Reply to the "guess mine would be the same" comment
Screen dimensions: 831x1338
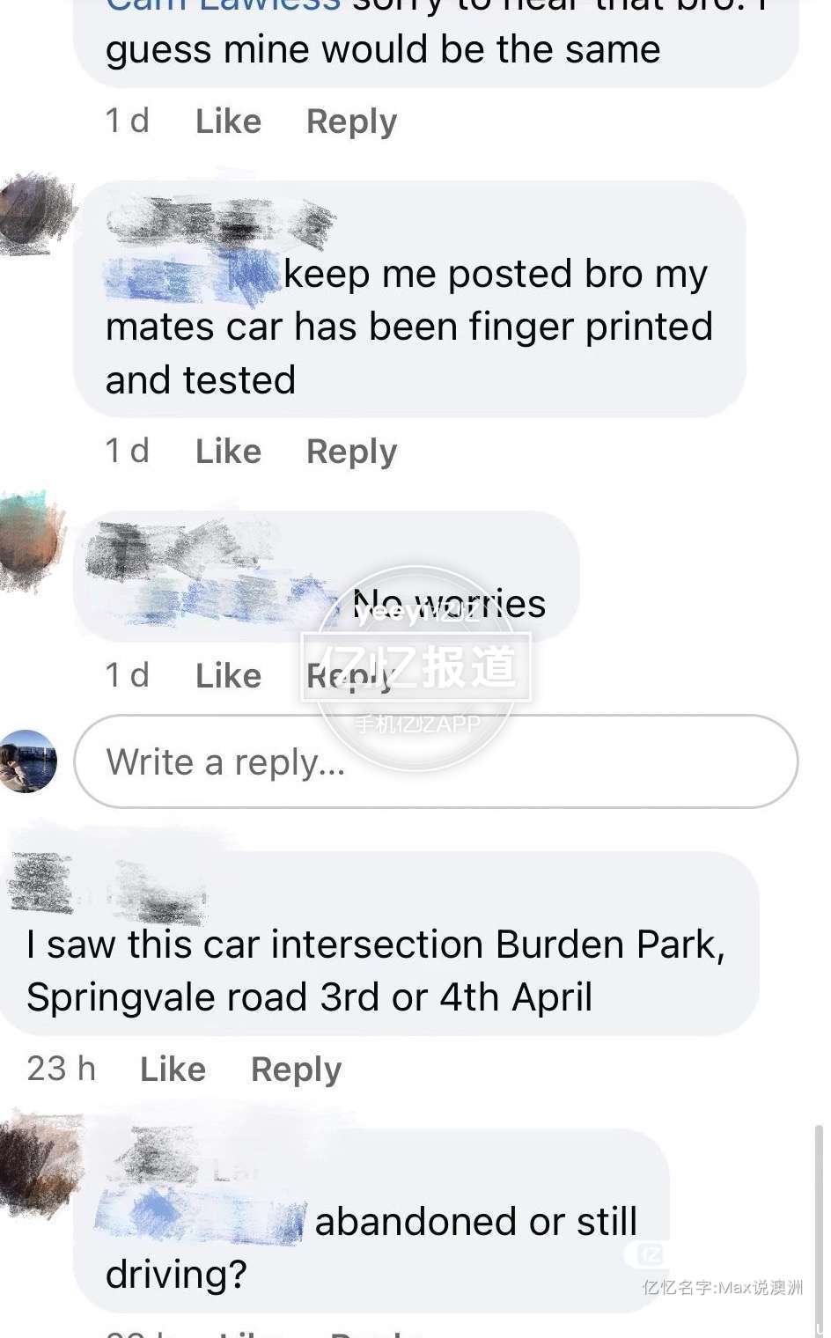(x=351, y=121)
